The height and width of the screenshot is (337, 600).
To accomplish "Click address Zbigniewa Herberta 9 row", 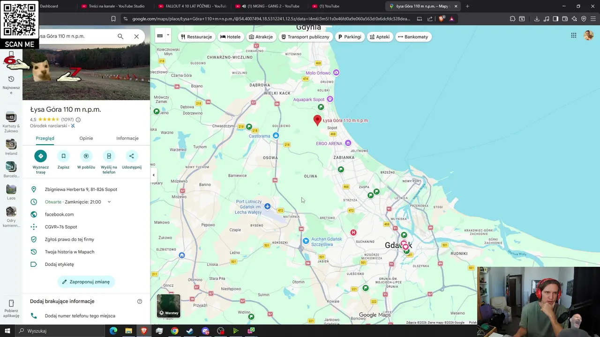I will tap(86, 190).
